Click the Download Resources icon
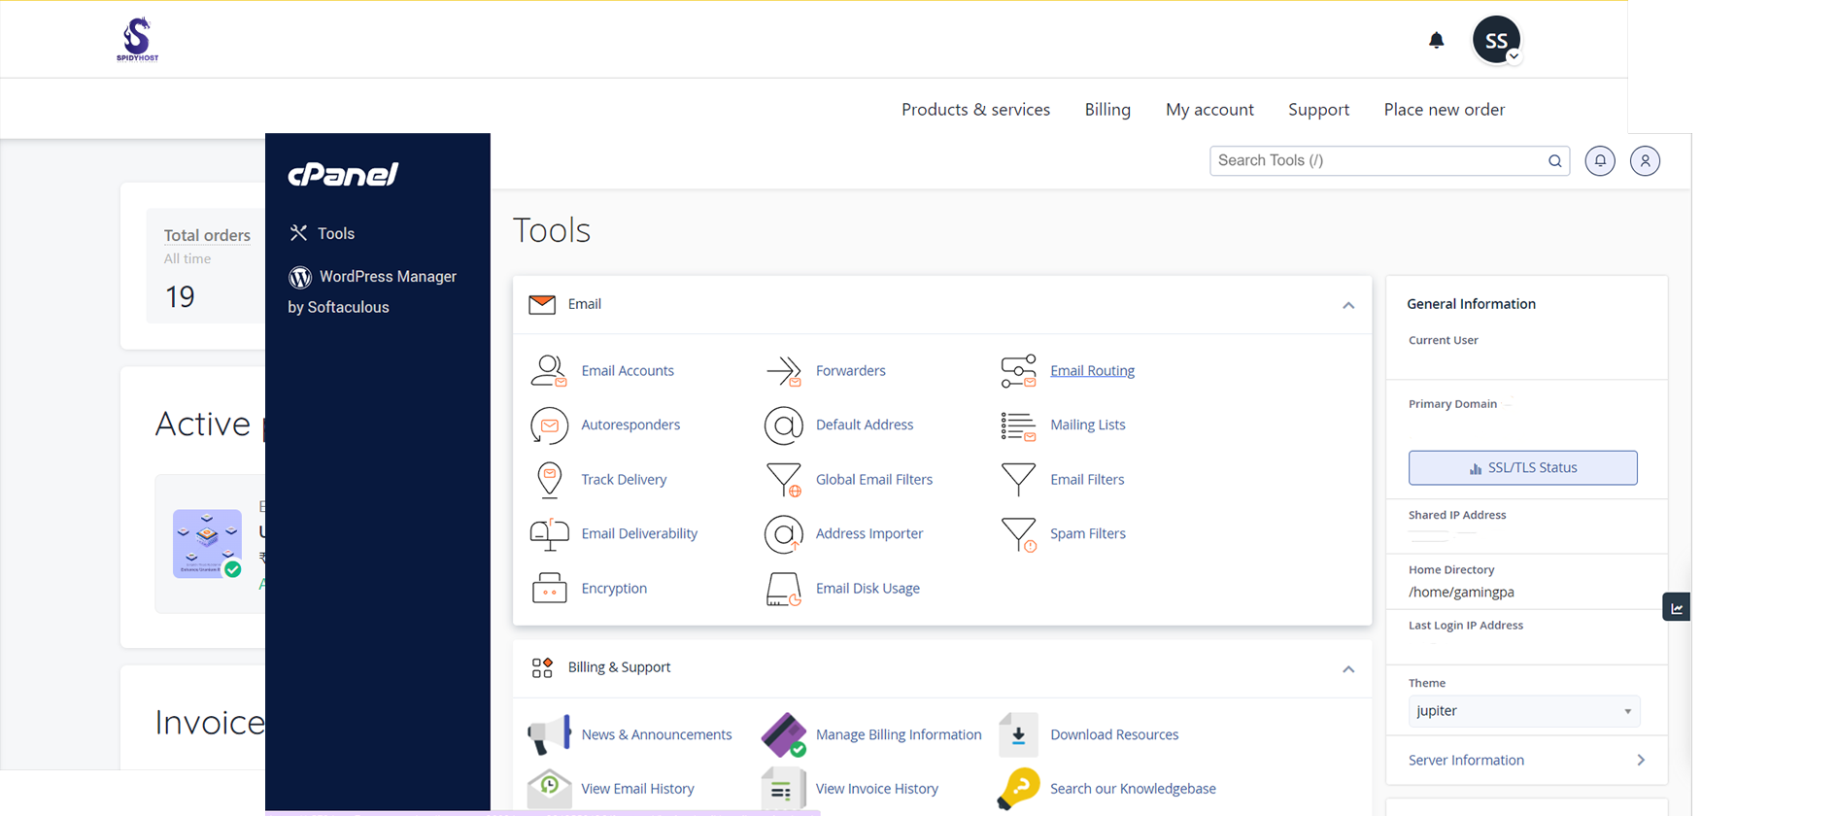Screen dimensions: 1838x816 coord(1018,735)
